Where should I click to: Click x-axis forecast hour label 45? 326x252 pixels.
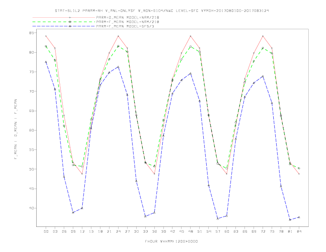182,231
